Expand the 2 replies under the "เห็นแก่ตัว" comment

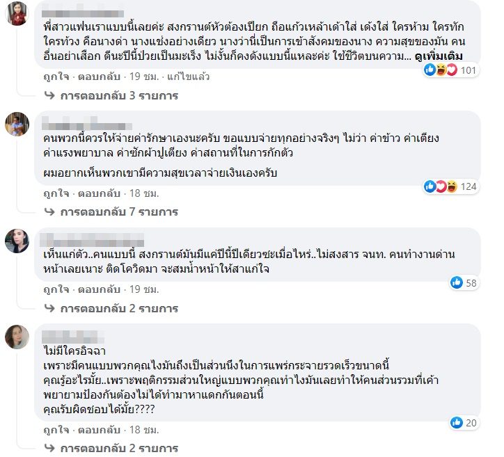pos(109,307)
